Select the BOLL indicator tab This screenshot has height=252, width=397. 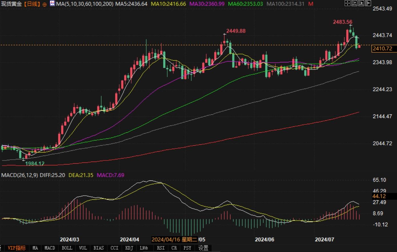pos(67,248)
